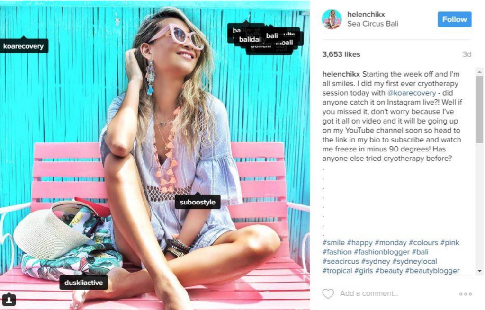Open the #seacircus hashtag
This screenshot has width=485, height=310.
340,261
